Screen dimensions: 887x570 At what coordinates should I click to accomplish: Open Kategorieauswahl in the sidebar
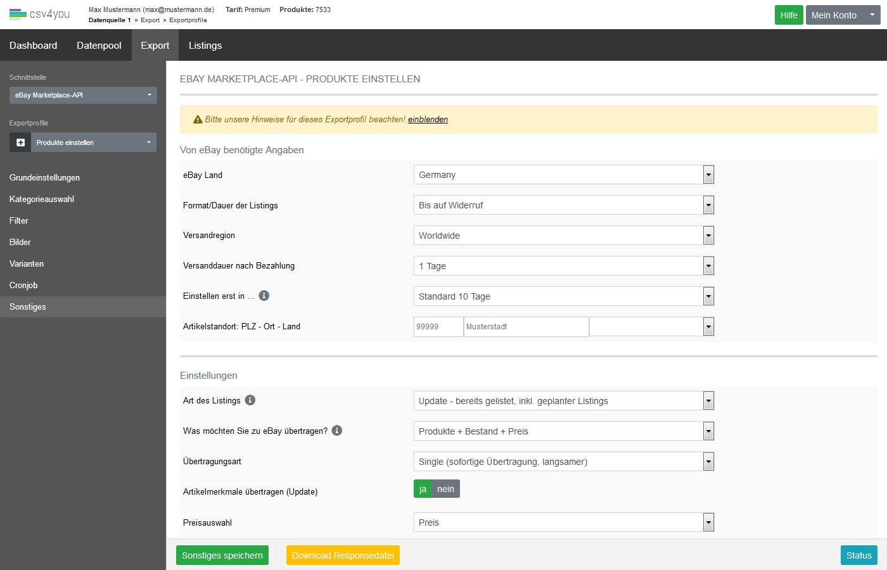click(42, 199)
